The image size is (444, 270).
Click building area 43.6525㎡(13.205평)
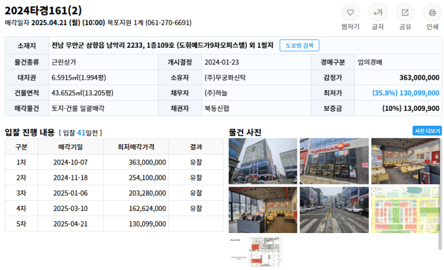click(82, 93)
